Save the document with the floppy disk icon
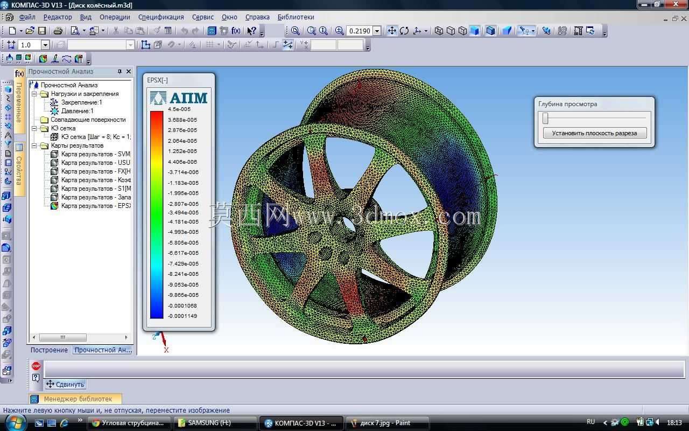Image resolution: width=689 pixels, height=431 pixels. [x=42, y=31]
